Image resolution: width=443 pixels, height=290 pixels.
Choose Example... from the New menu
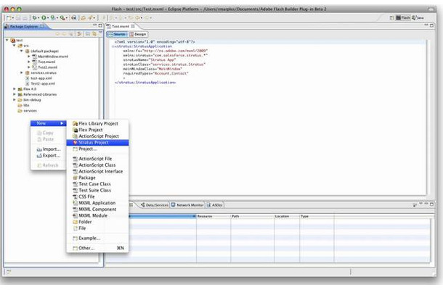97,239
